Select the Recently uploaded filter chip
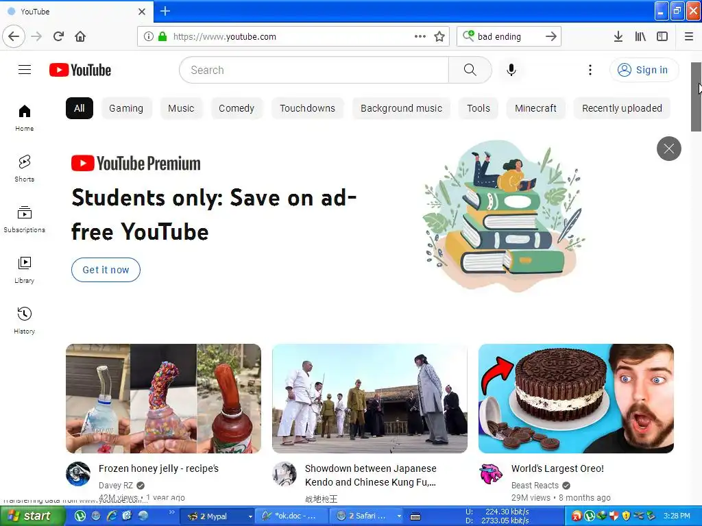The width and height of the screenshot is (702, 526). pyautogui.click(x=622, y=108)
